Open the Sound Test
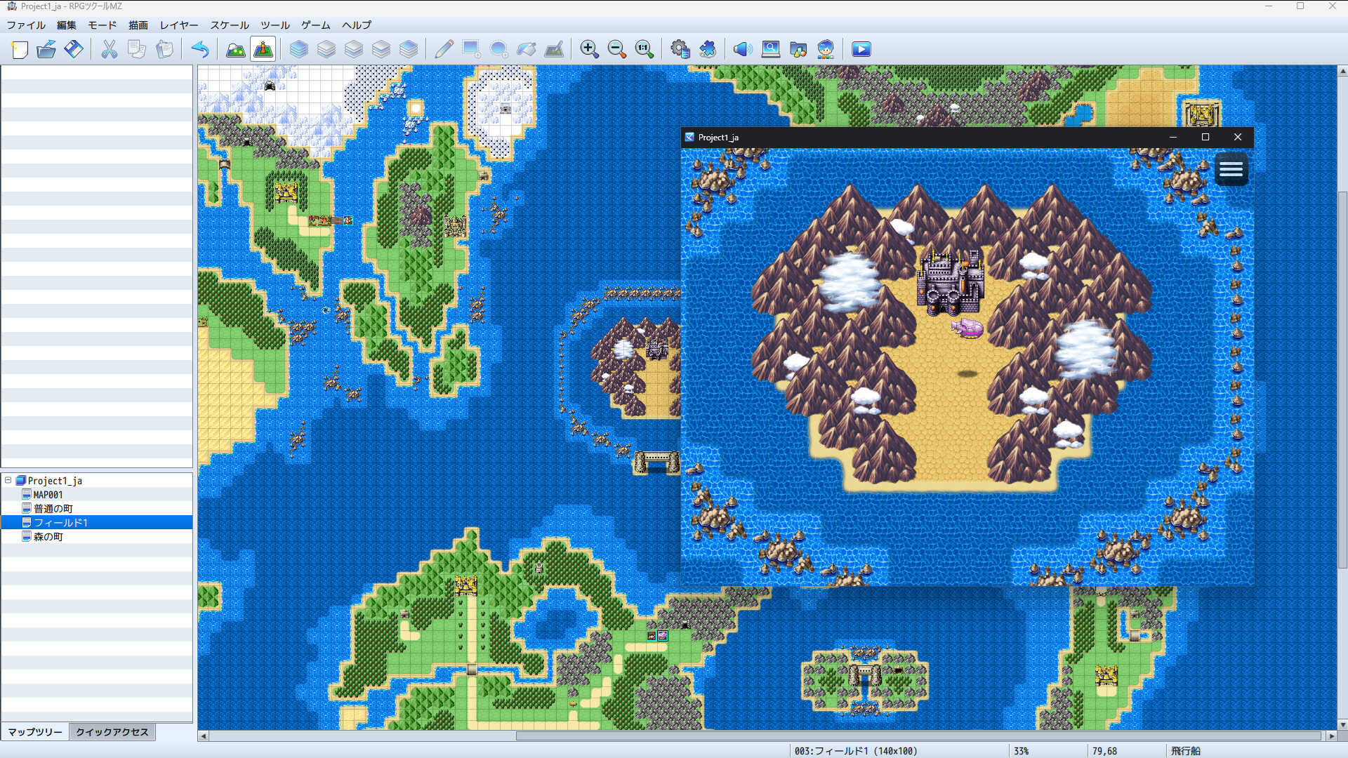This screenshot has height=758, width=1348. click(x=741, y=49)
